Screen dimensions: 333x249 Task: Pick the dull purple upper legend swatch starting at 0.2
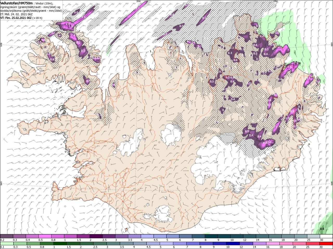point(7,236)
